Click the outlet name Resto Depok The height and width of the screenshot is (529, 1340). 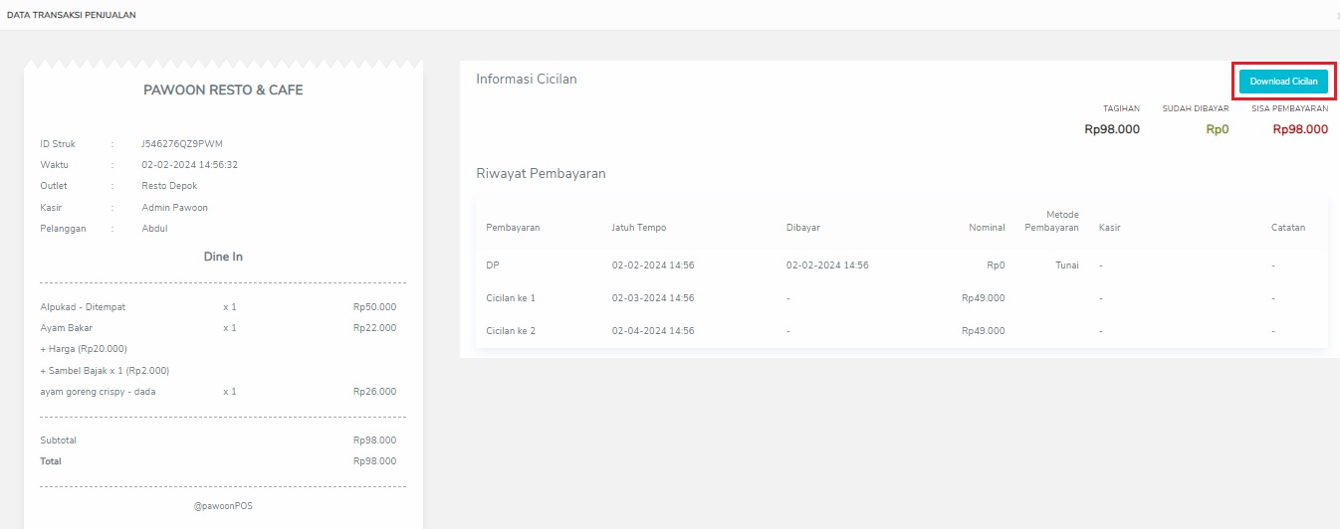[x=169, y=186]
